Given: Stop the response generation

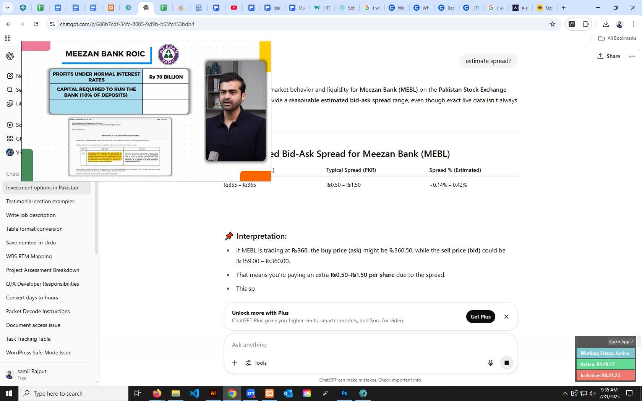Looking at the screenshot, I should (506, 363).
